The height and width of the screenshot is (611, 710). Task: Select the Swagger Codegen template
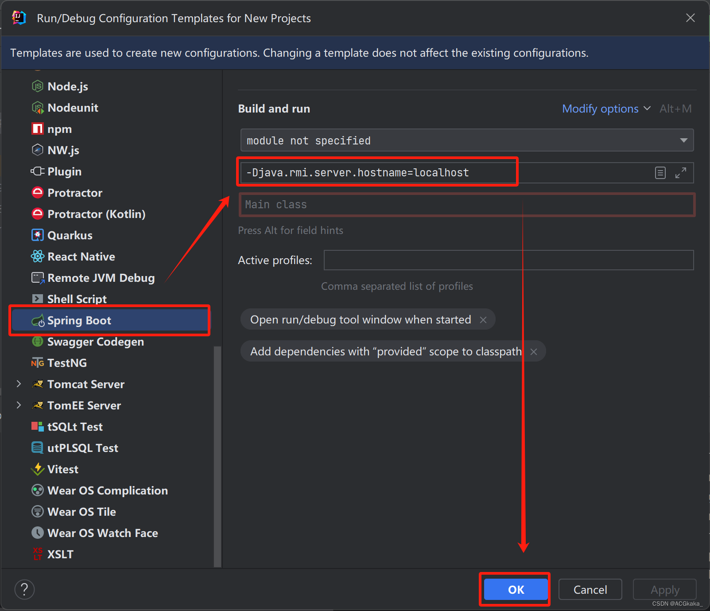(110, 342)
